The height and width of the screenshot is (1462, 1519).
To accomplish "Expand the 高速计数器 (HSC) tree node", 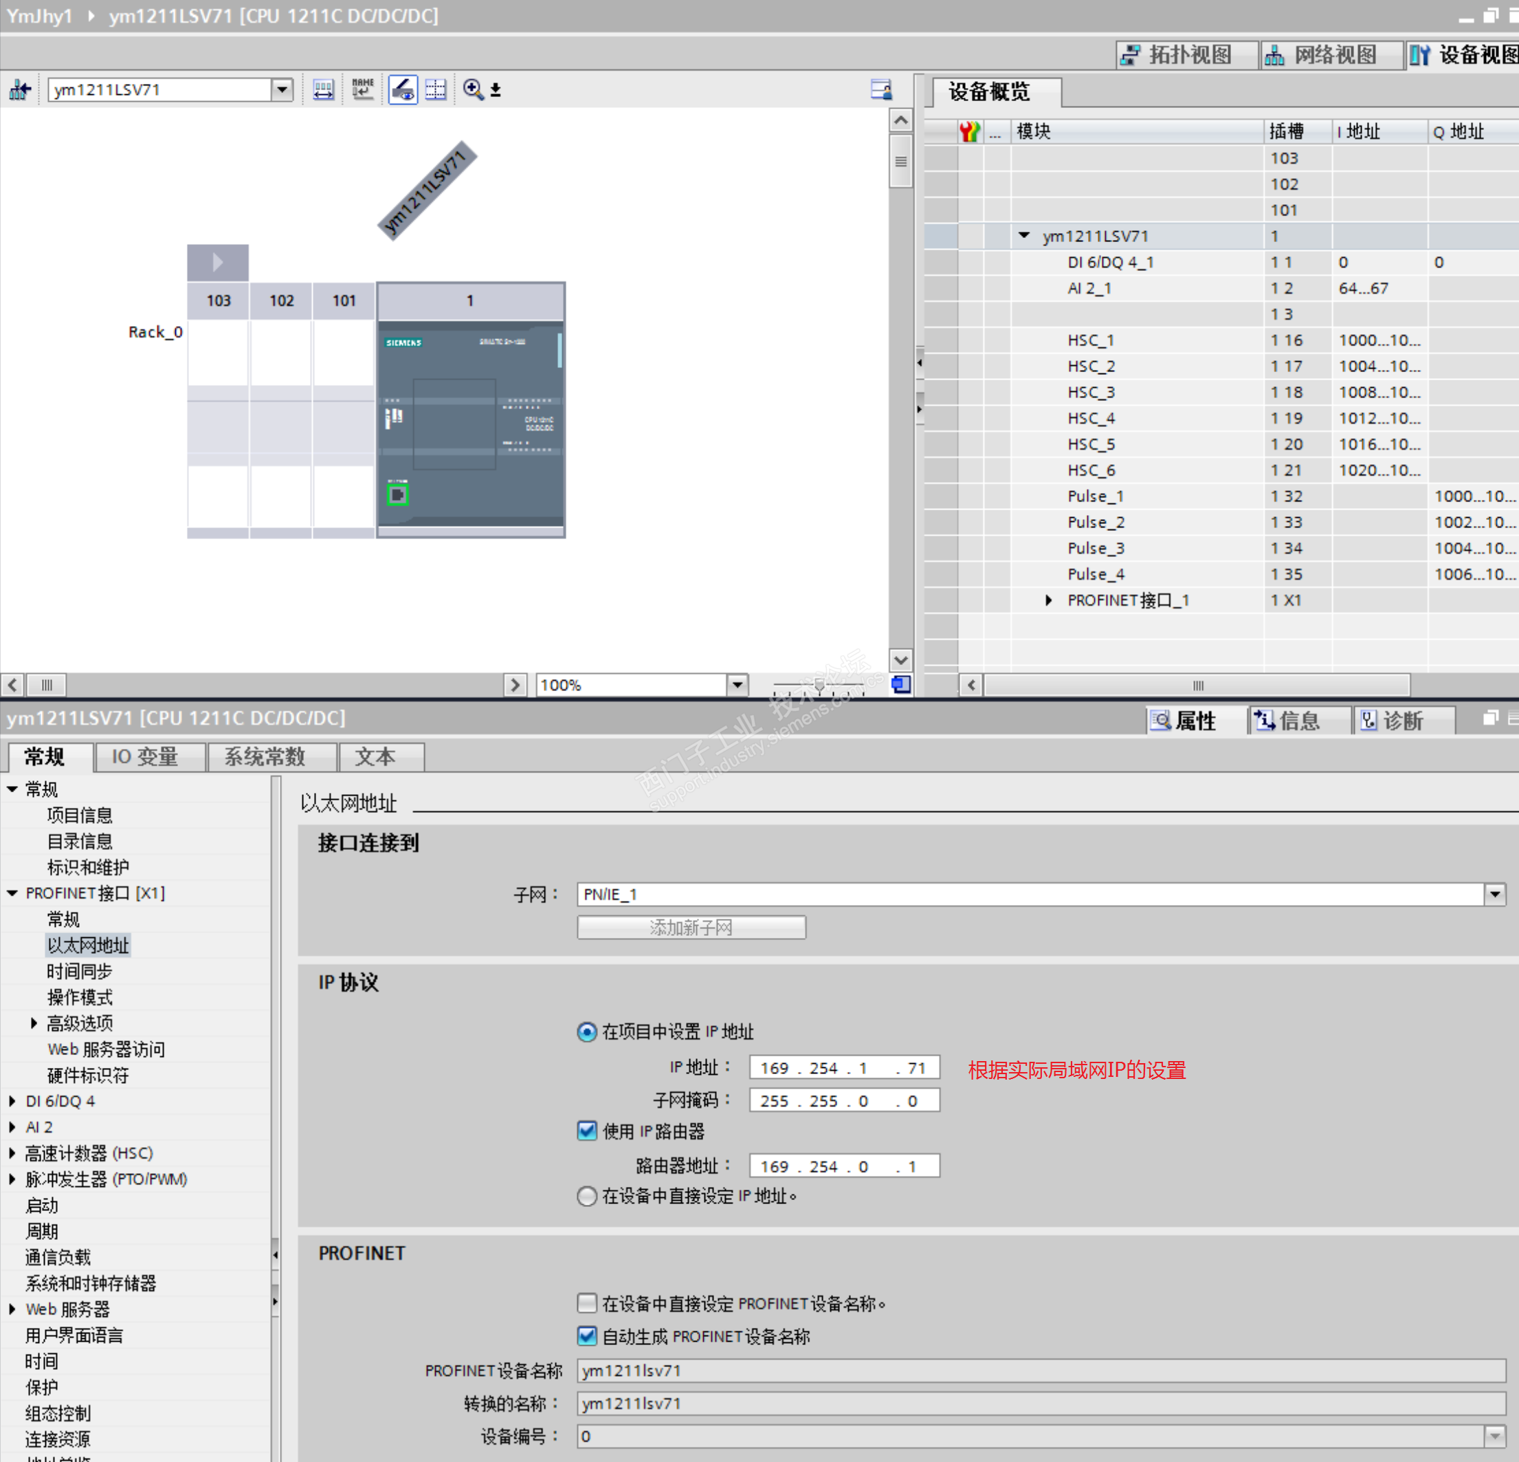I will point(12,1153).
